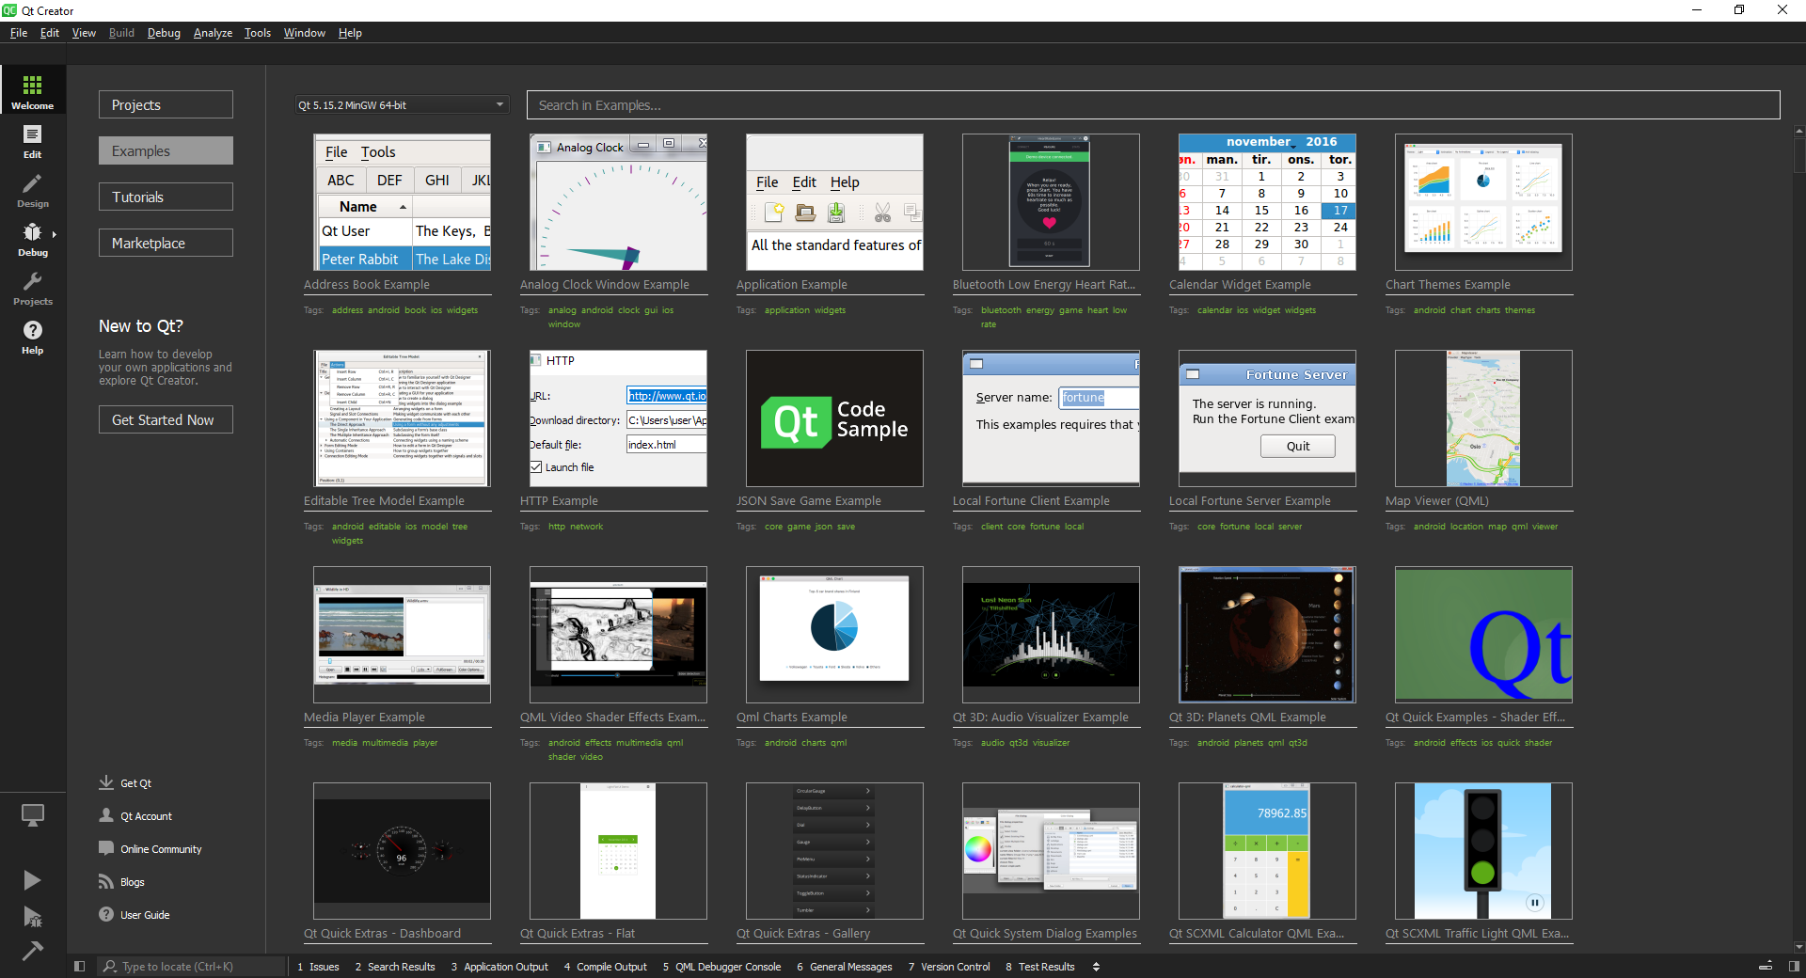Toggle the left sidebar icon in the status bar

coord(80,966)
